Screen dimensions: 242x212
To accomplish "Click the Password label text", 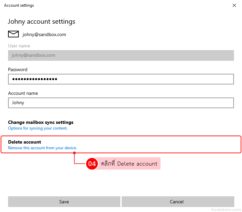I will click(18, 69).
